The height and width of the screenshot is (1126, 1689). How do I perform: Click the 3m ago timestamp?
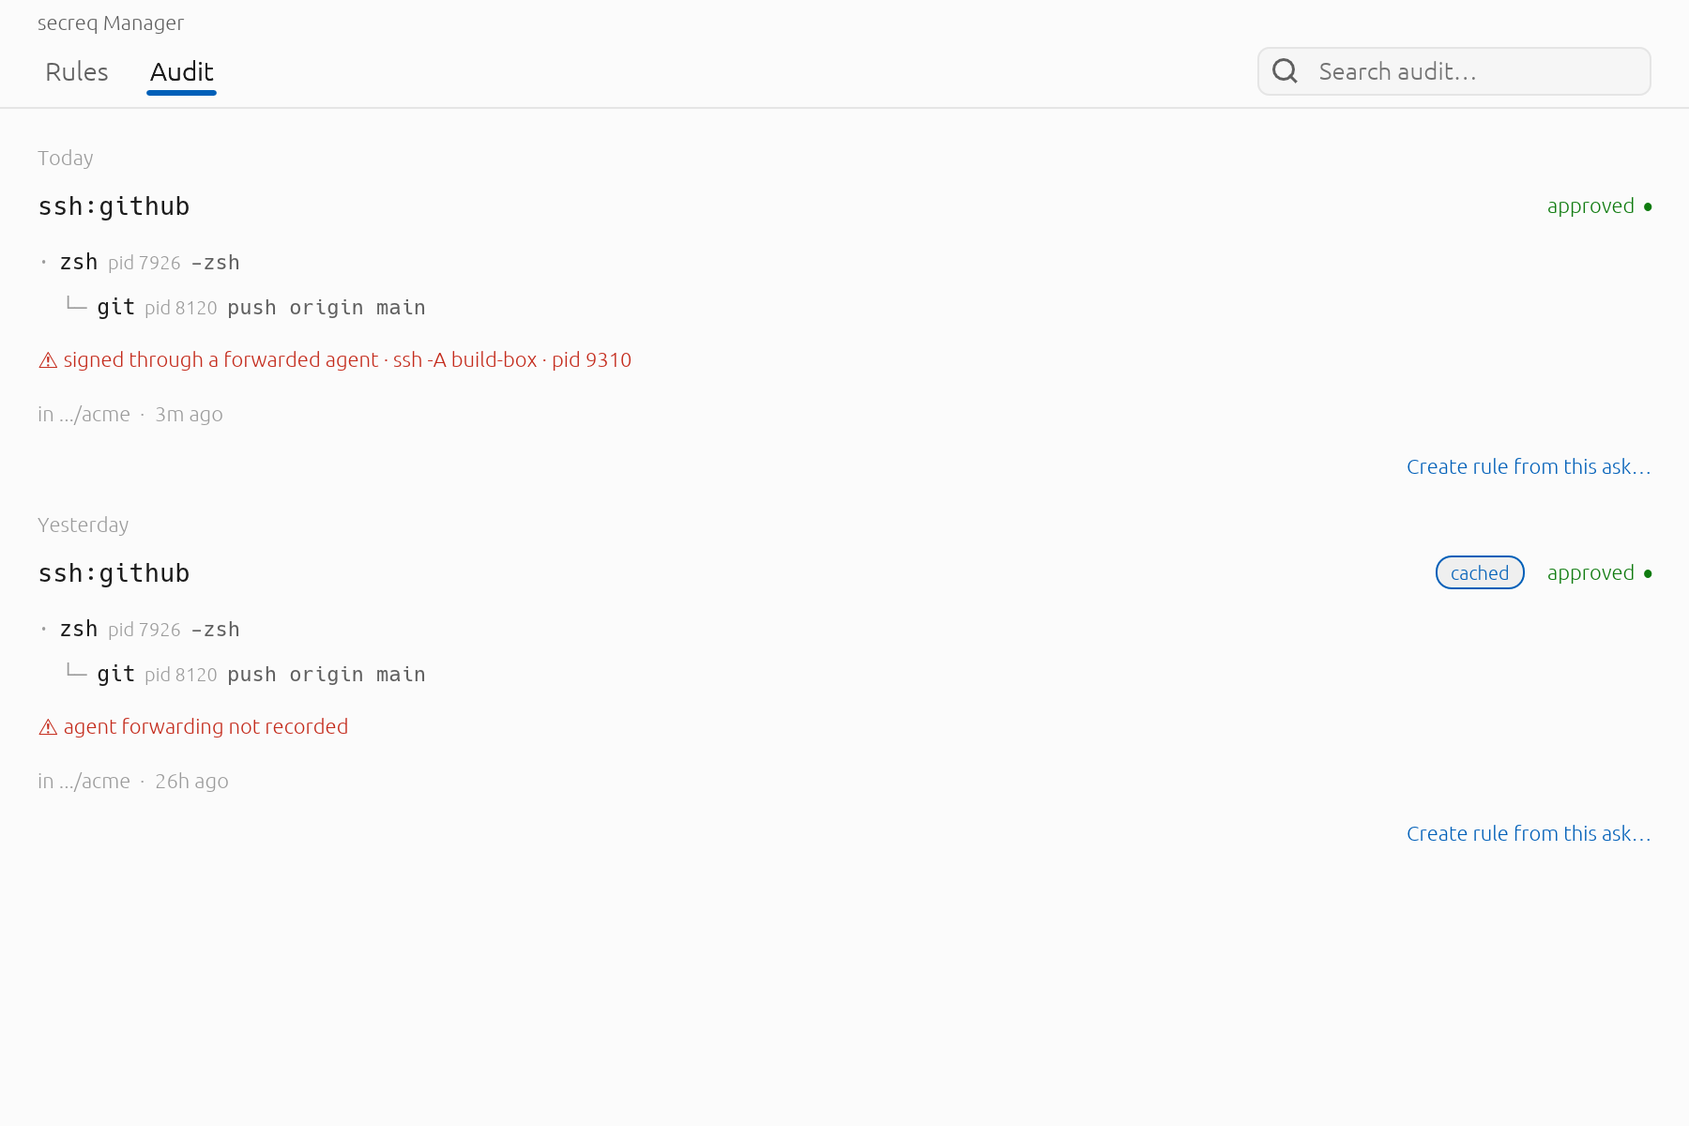pos(189,414)
